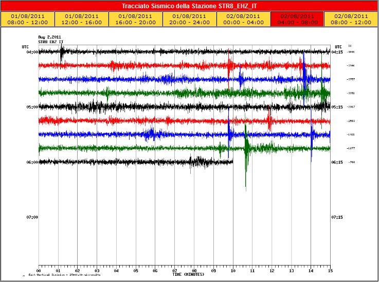The image size is (380, 282).
Task: Click the Tracciato Sismico title banner
Action: 190,6
